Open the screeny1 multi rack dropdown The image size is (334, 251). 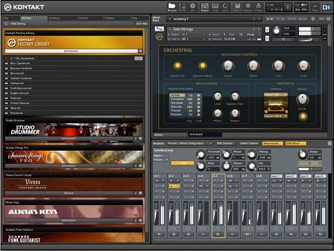click(x=170, y=19)
